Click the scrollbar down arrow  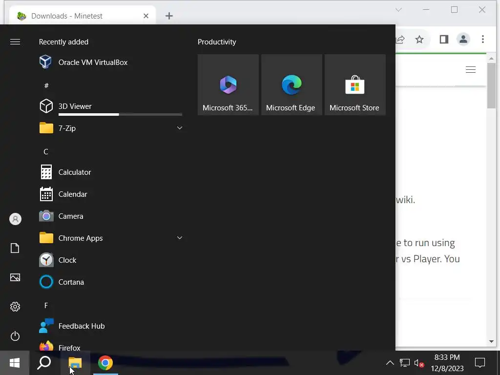pyautogui.click(x=491, y=341)
